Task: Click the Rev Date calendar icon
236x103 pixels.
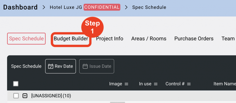Action: click(x=51, y=66)
